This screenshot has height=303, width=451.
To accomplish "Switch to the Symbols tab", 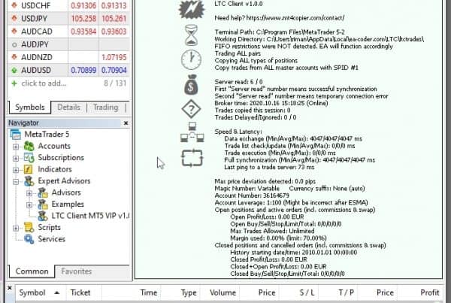I will pyautogui.click(x=30, y=108).
